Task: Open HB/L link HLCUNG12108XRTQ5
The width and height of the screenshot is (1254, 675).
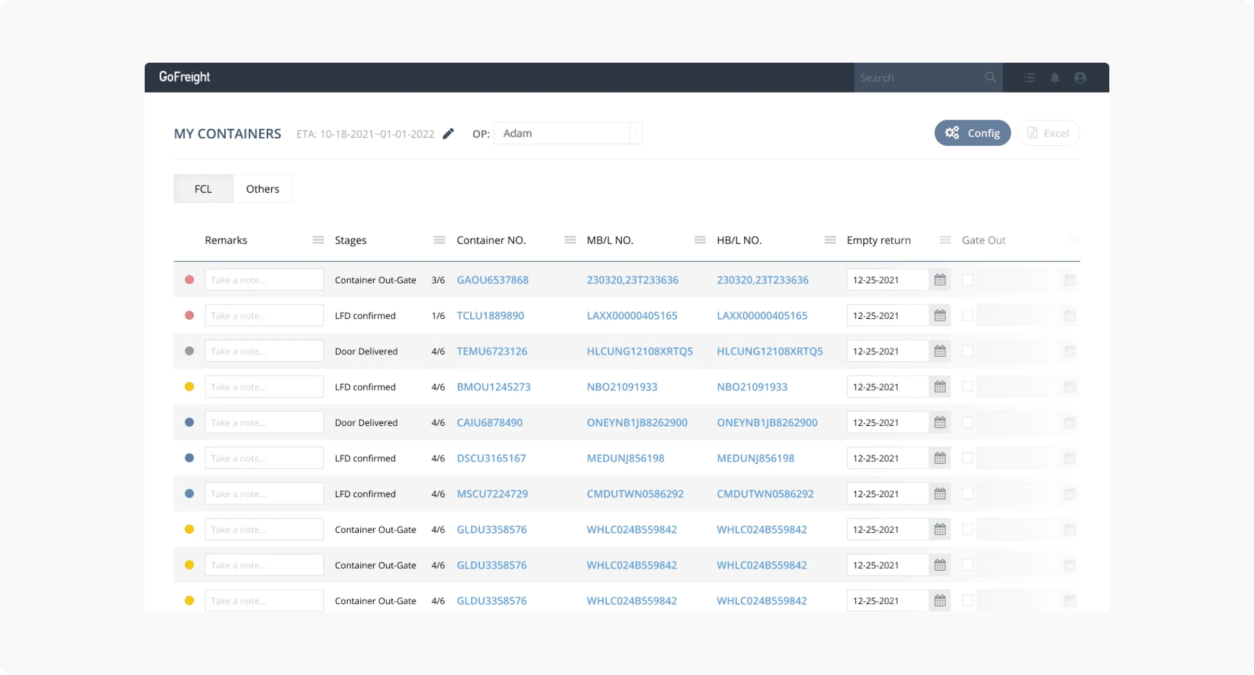Action: (769, 351)
